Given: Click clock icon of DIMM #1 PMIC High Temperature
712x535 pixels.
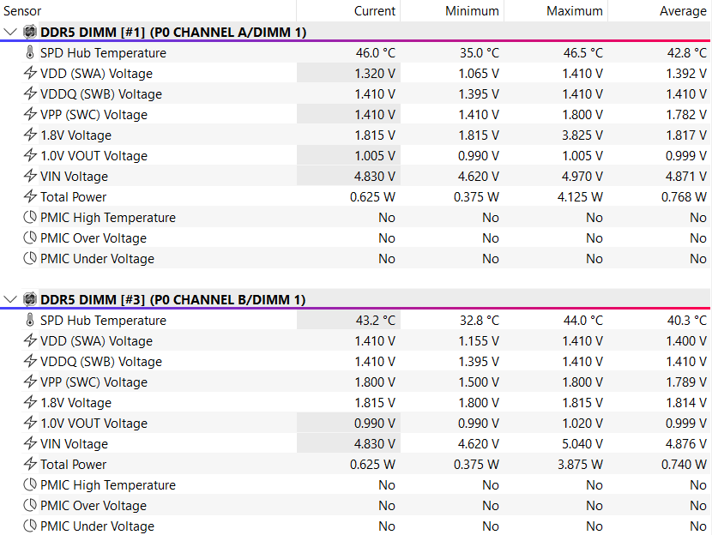Looking at the screenshot, I should point(30,217).
